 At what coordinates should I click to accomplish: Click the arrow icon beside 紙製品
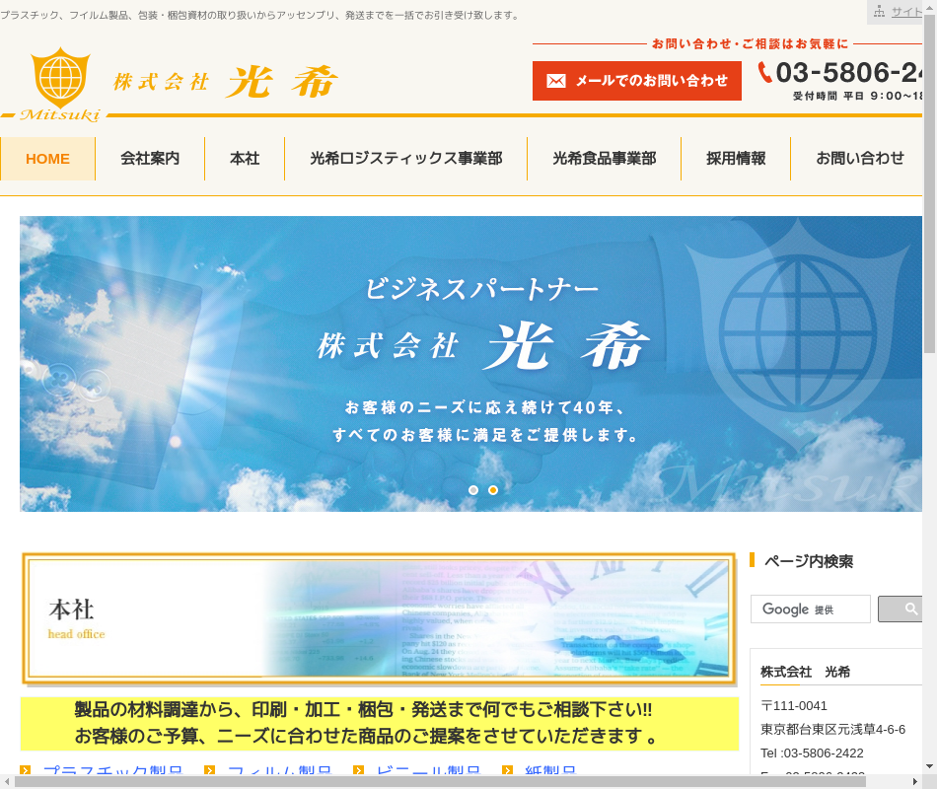[x=508, y=771]
